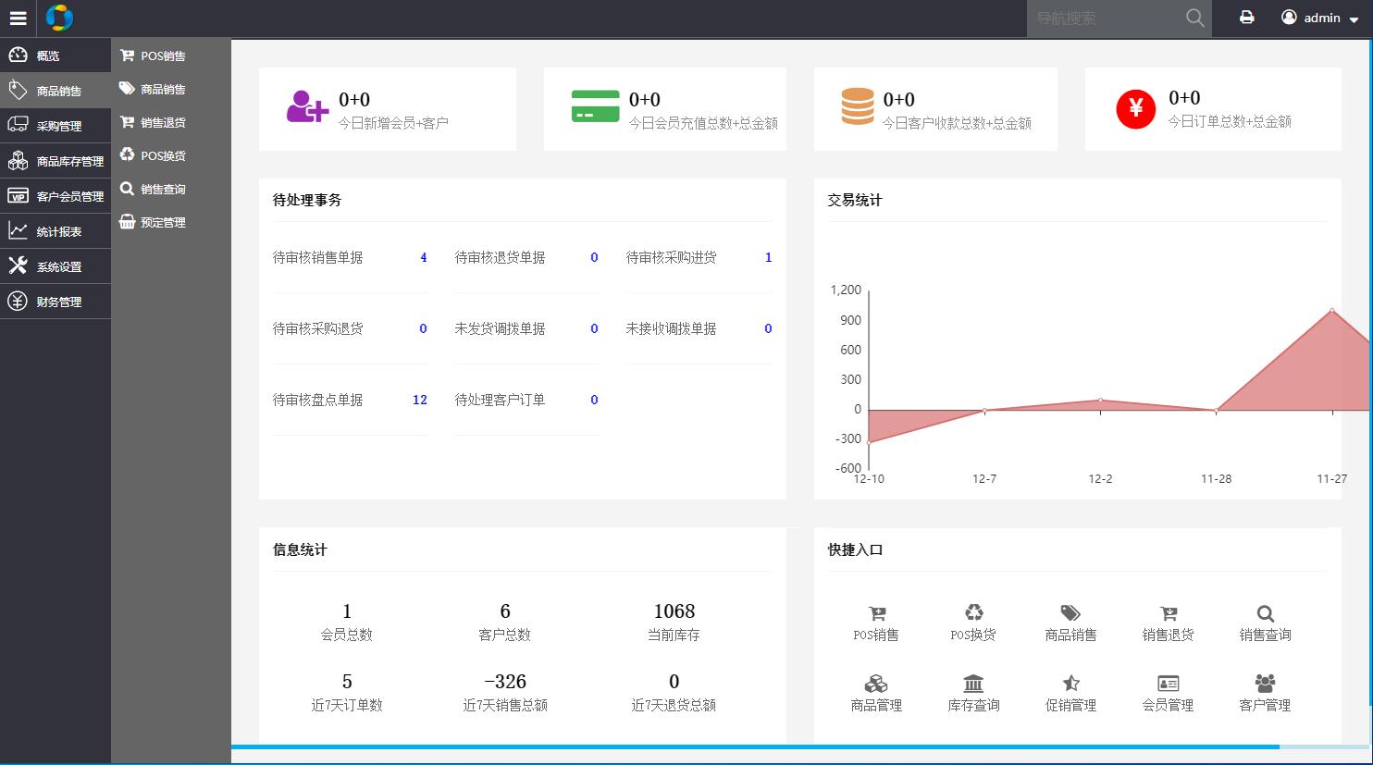The image size is (1373, 765).
Task: Click 会员总数 value 1
Action: [347, 611]
